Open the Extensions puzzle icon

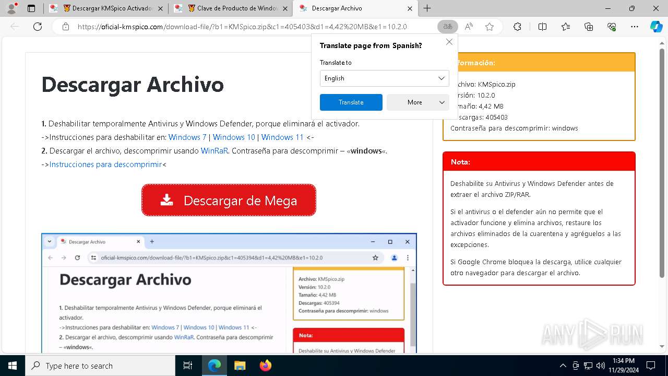(x=517, y=27)
